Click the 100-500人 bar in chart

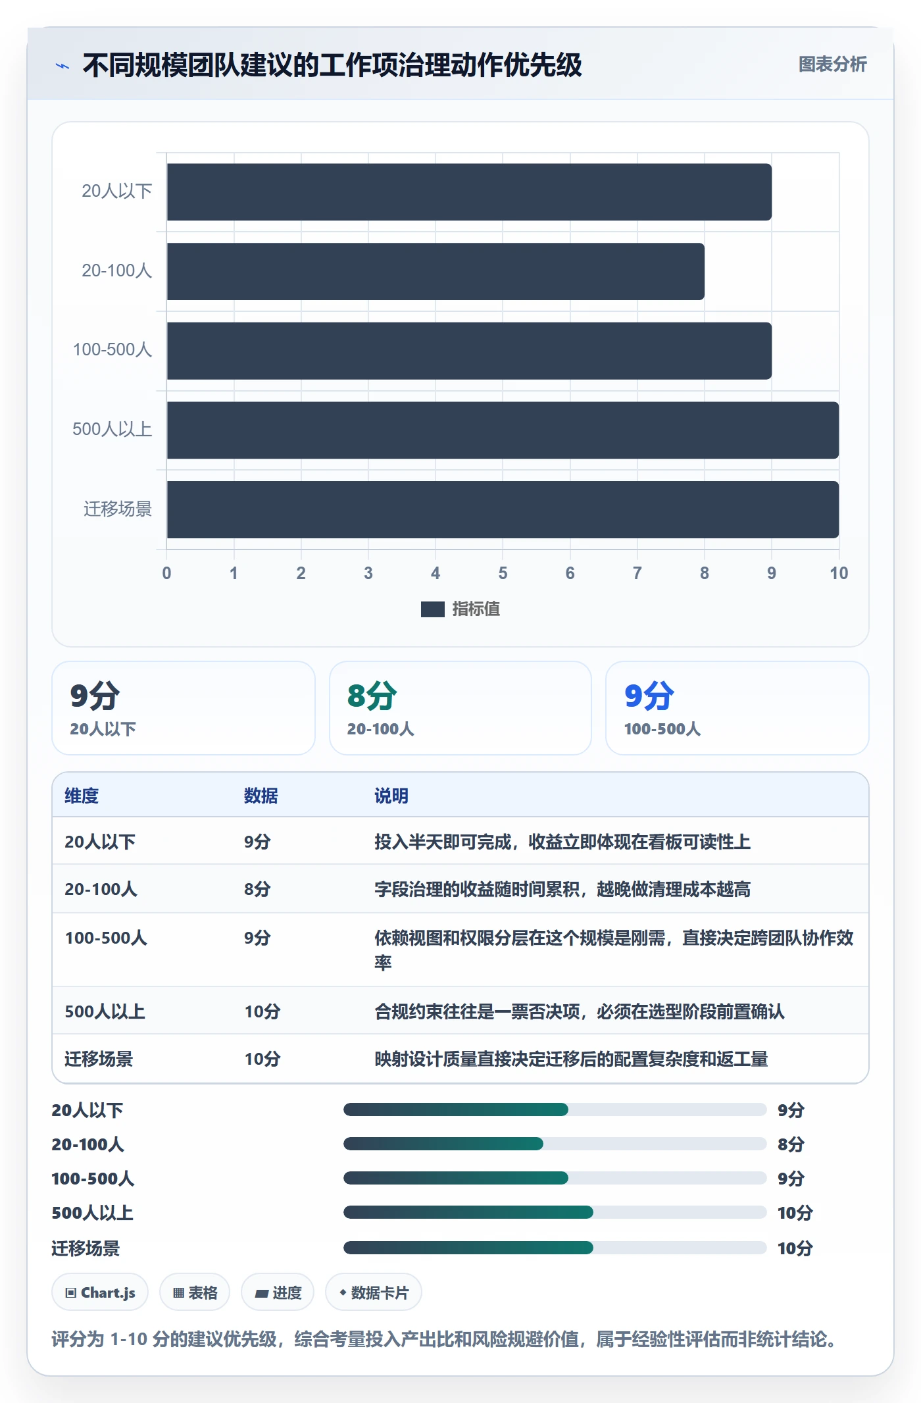click(469, 351)
